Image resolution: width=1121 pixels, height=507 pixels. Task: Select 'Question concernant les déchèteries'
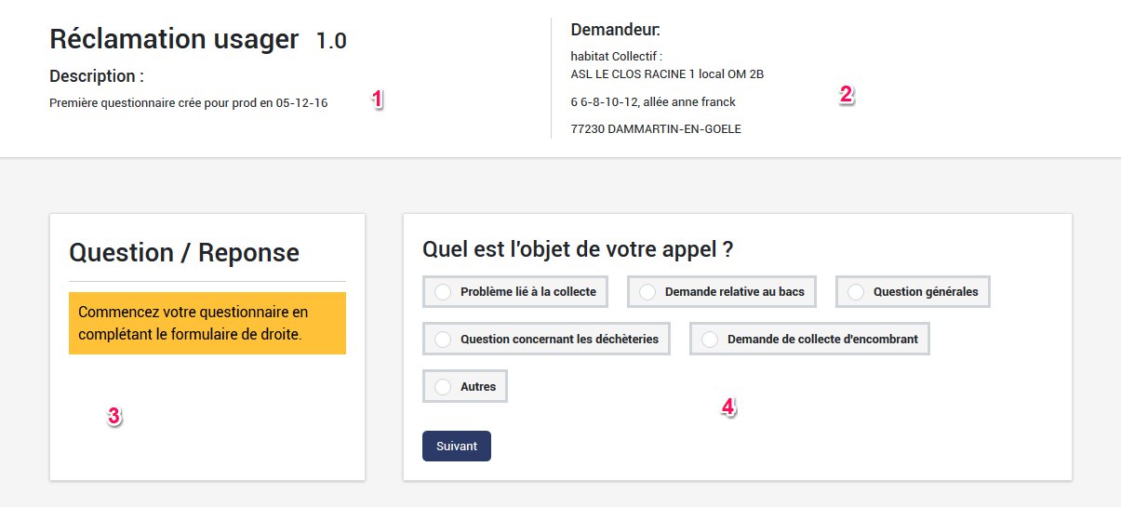pyautogui.click(x=443, y=339)
